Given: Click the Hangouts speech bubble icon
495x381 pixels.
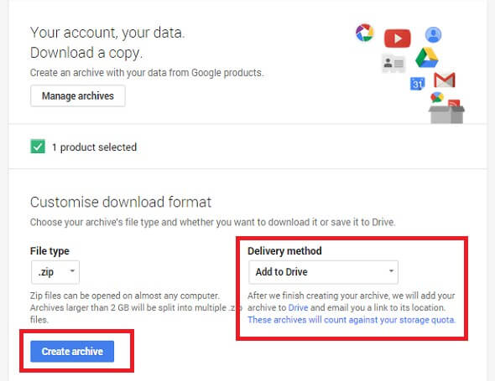Looking at the screenshot, I should [x=437, y=97].
